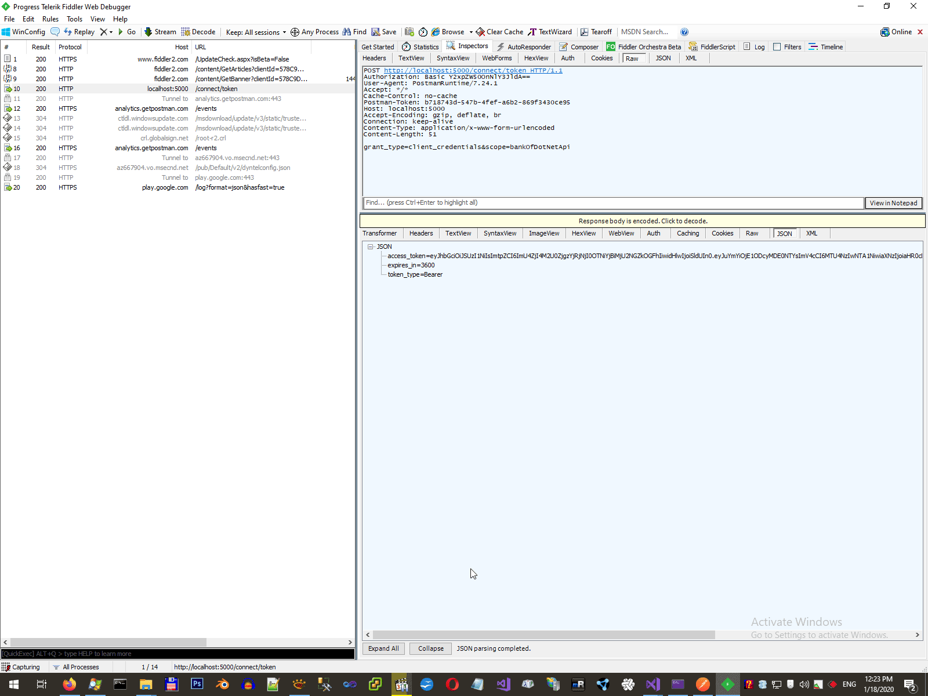The image size is (928, 696).
Task: Open the Timeline tab
Action: pyautogui.click(x=826, y=47)
